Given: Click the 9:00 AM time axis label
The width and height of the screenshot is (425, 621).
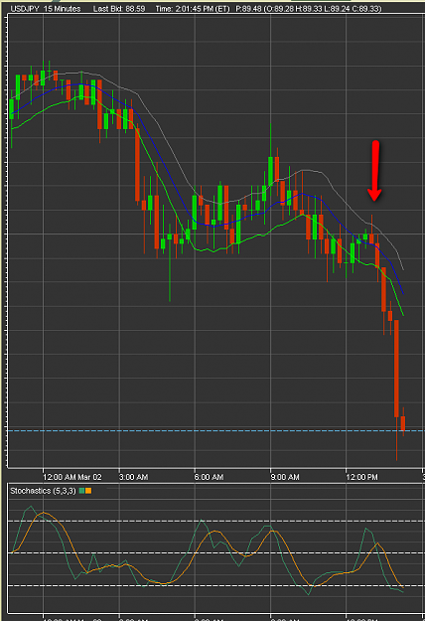Looking at the screenshot, I should click(285, 477).
